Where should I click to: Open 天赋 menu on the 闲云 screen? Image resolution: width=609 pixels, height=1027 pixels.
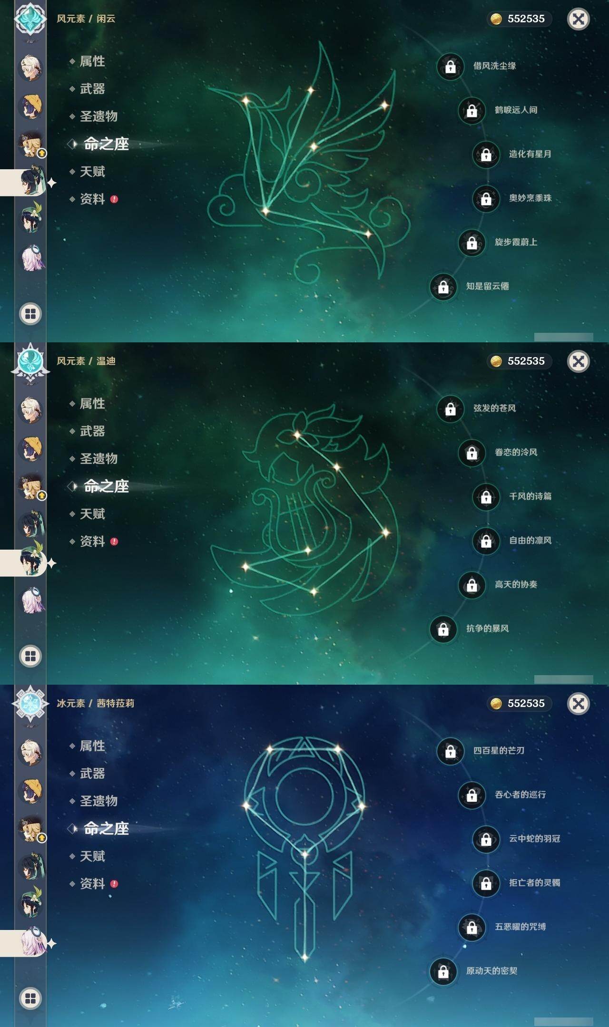point(92,172)
